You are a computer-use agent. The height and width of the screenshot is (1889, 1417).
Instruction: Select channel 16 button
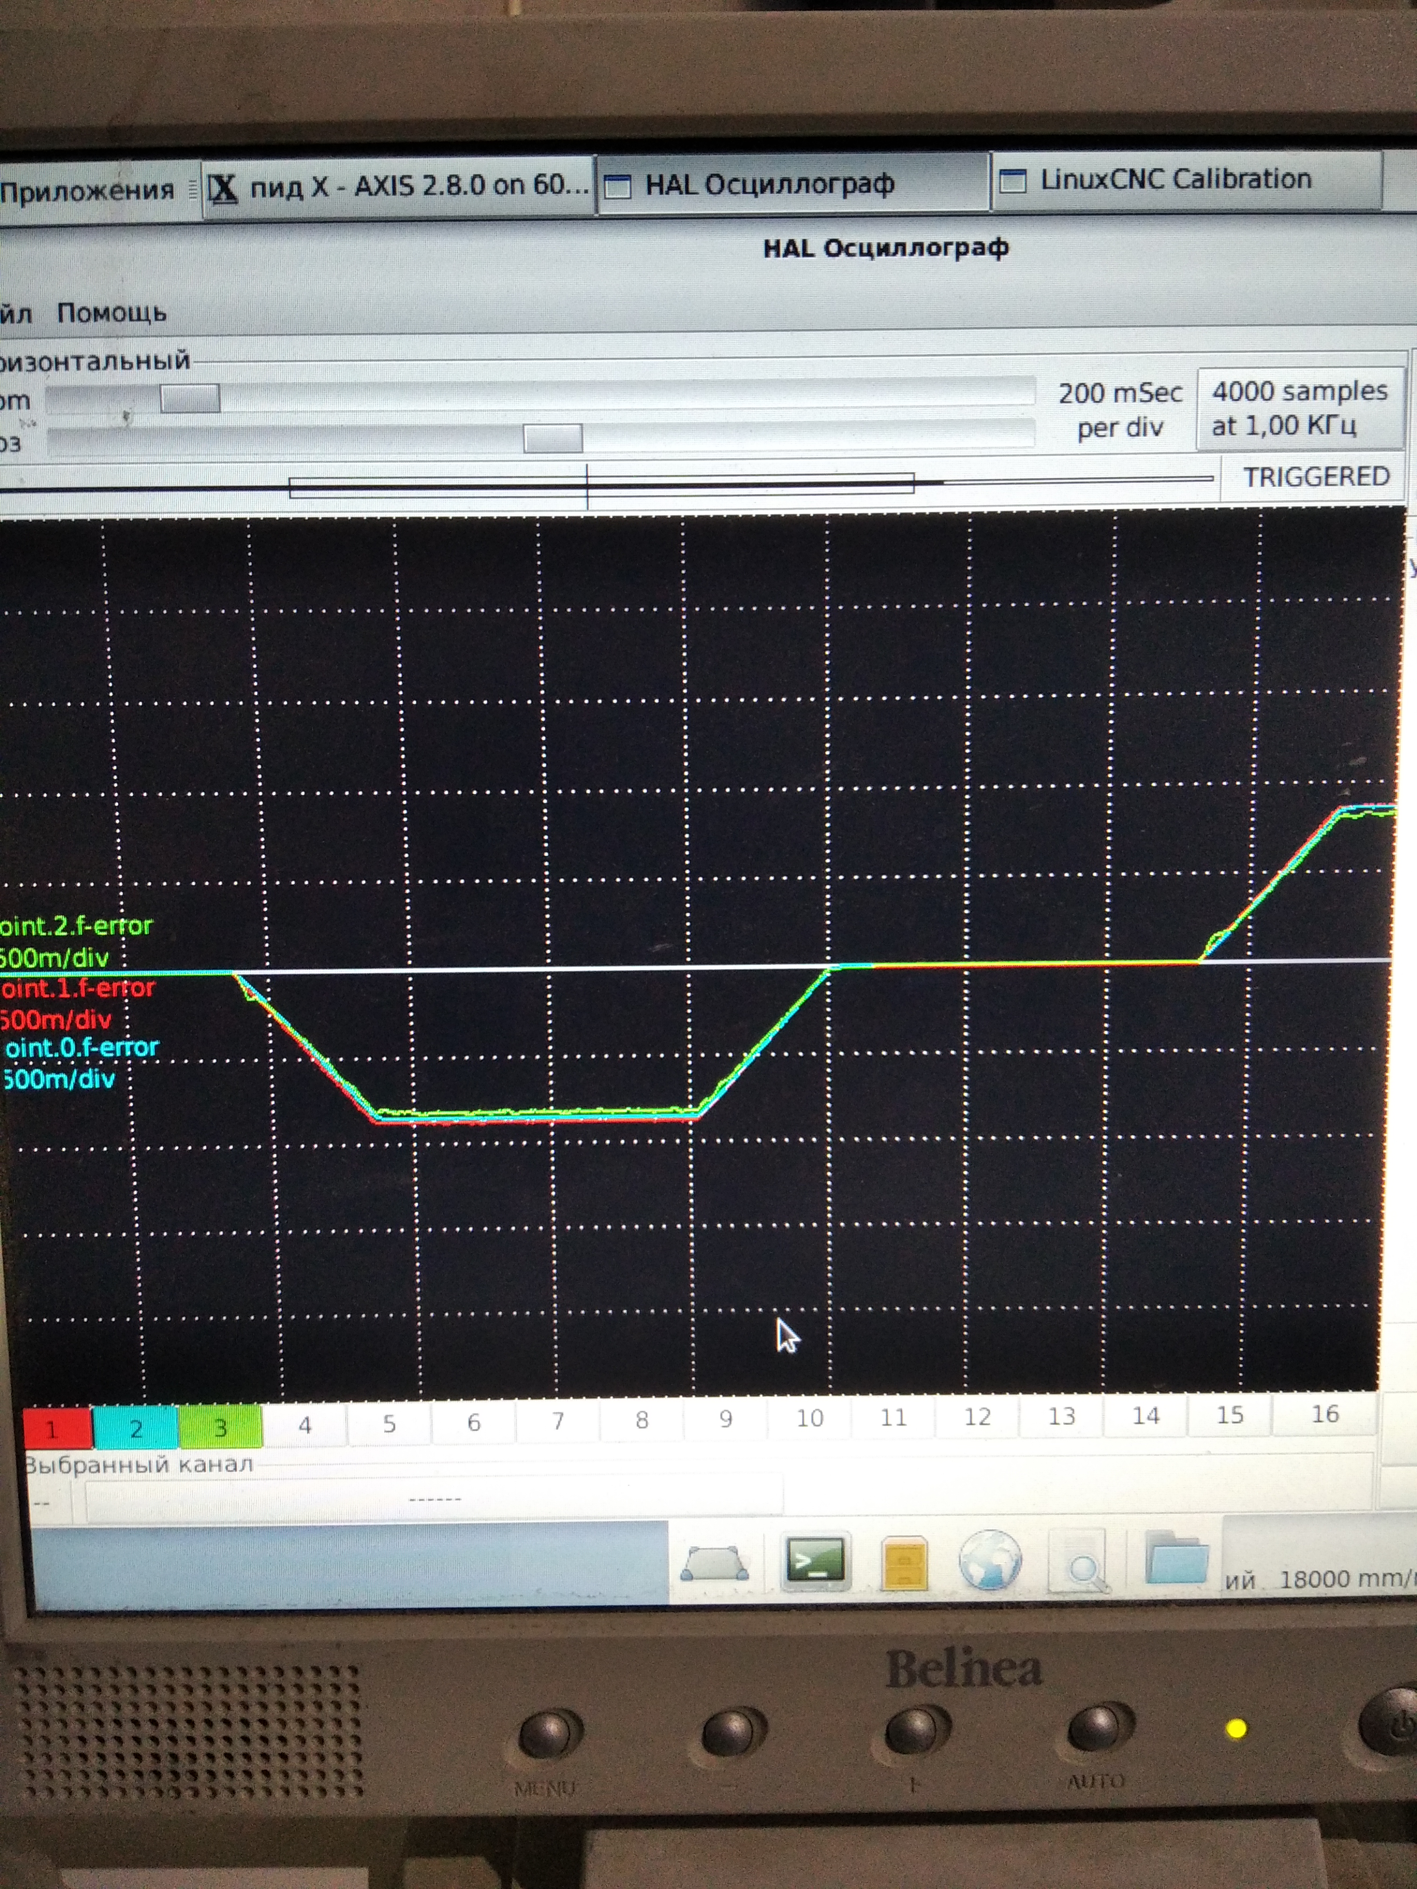(1324, 1414)
